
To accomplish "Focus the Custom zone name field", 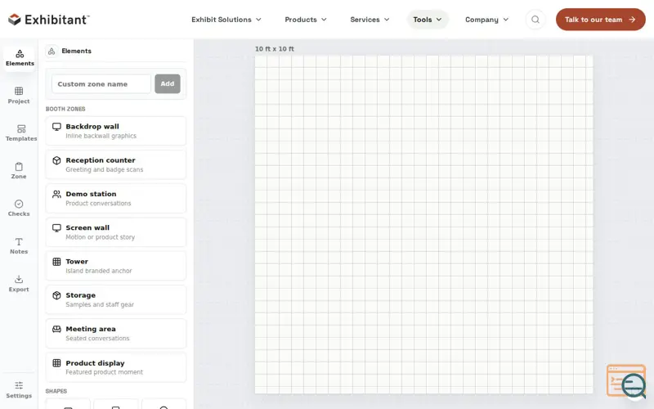I will 101,84.
